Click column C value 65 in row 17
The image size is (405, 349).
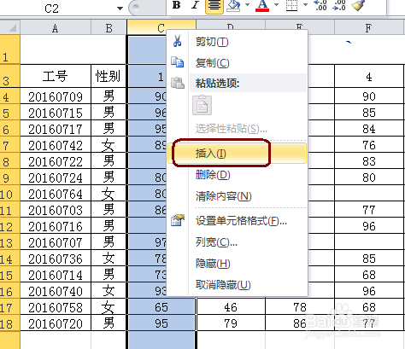[x=161, y=307]
